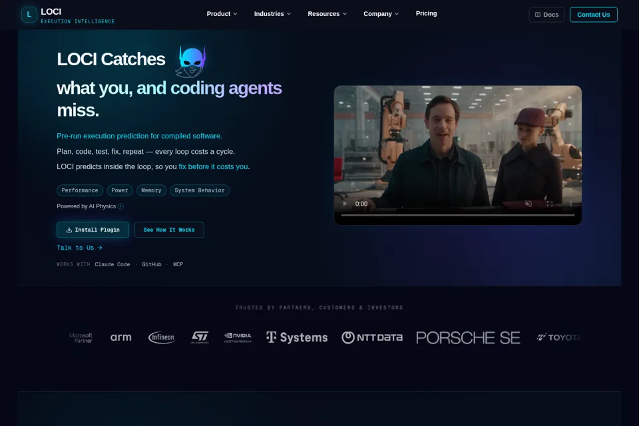Enter fullscreen on the video
639x426 pixels.
click(x=549, y=204)
